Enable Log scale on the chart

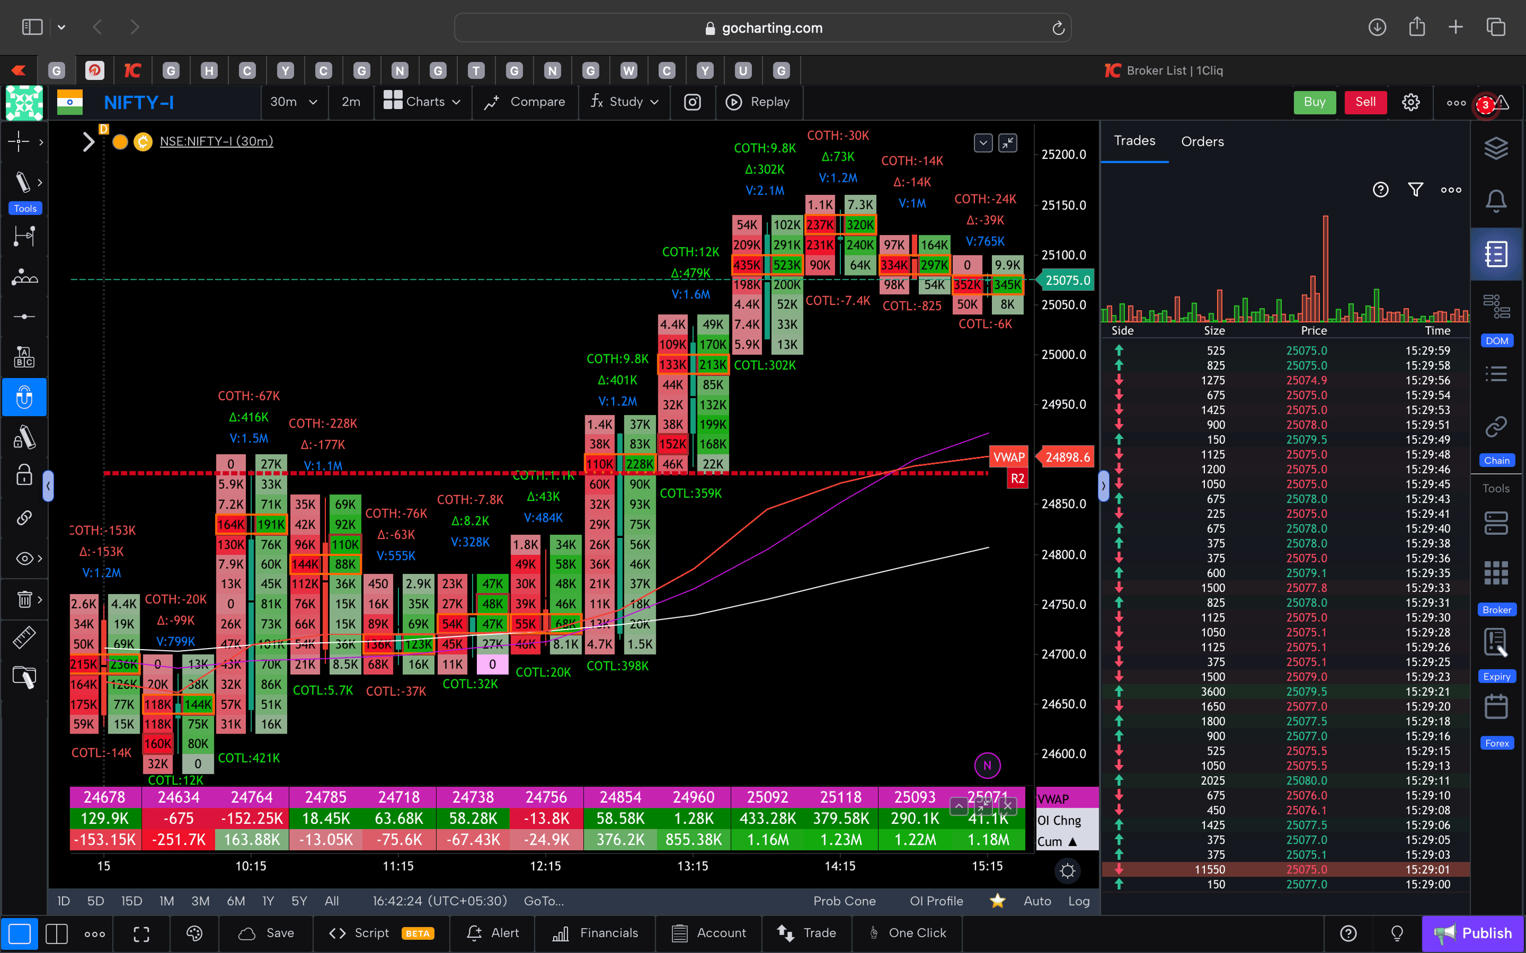[1079, 901]
